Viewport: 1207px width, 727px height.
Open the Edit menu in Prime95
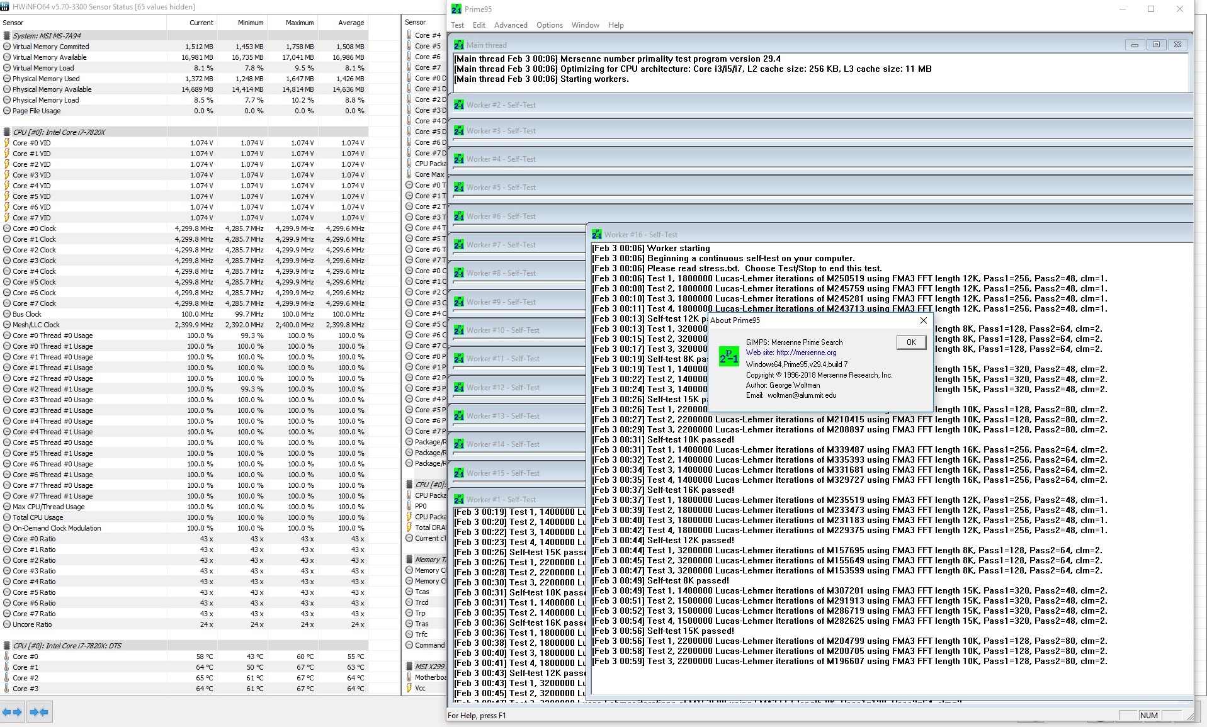479,25
